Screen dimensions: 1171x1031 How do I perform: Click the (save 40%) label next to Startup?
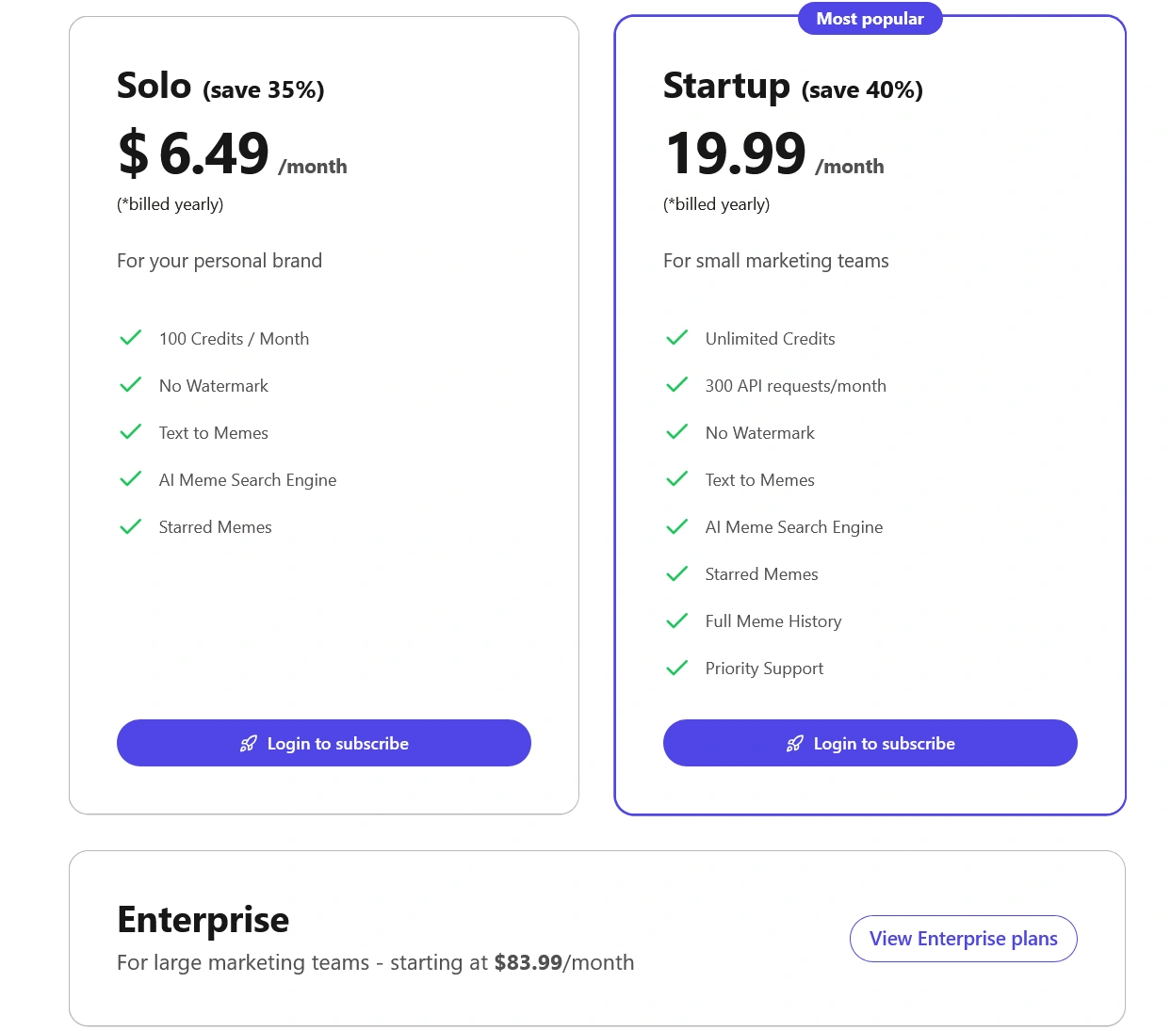[x=861, y=90]
